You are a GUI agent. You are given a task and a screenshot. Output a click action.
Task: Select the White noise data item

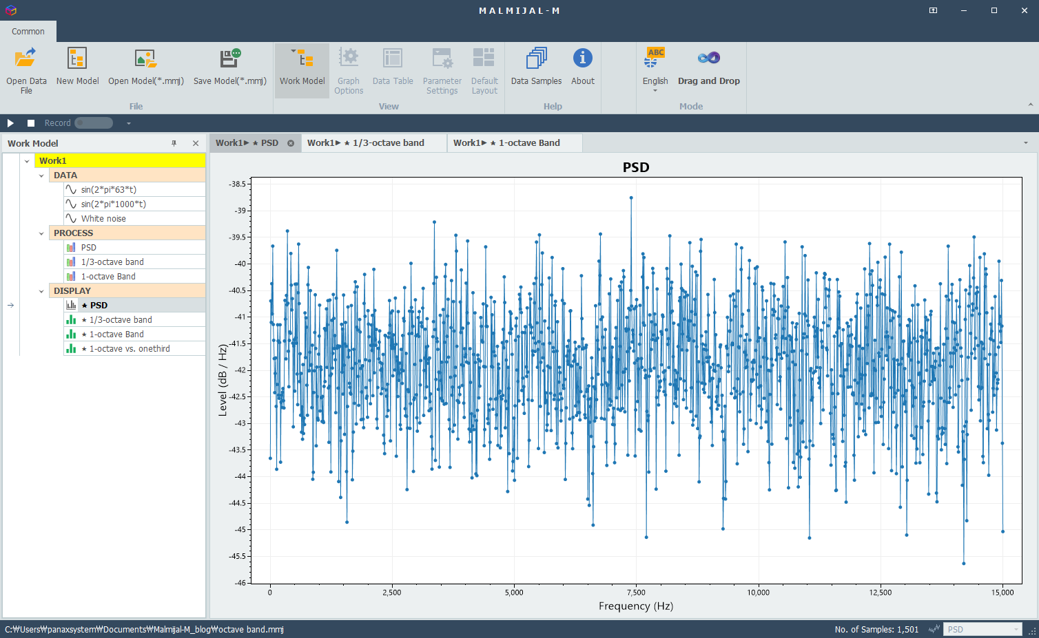(x=134, y=218)
